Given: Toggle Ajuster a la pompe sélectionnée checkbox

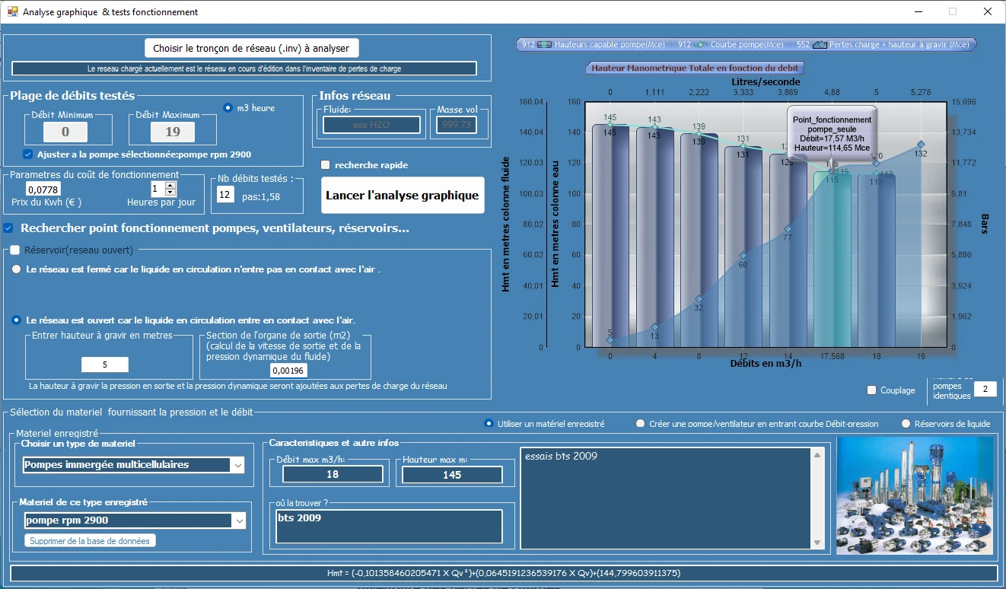Looking at the screenshot, I should [28, 154].
